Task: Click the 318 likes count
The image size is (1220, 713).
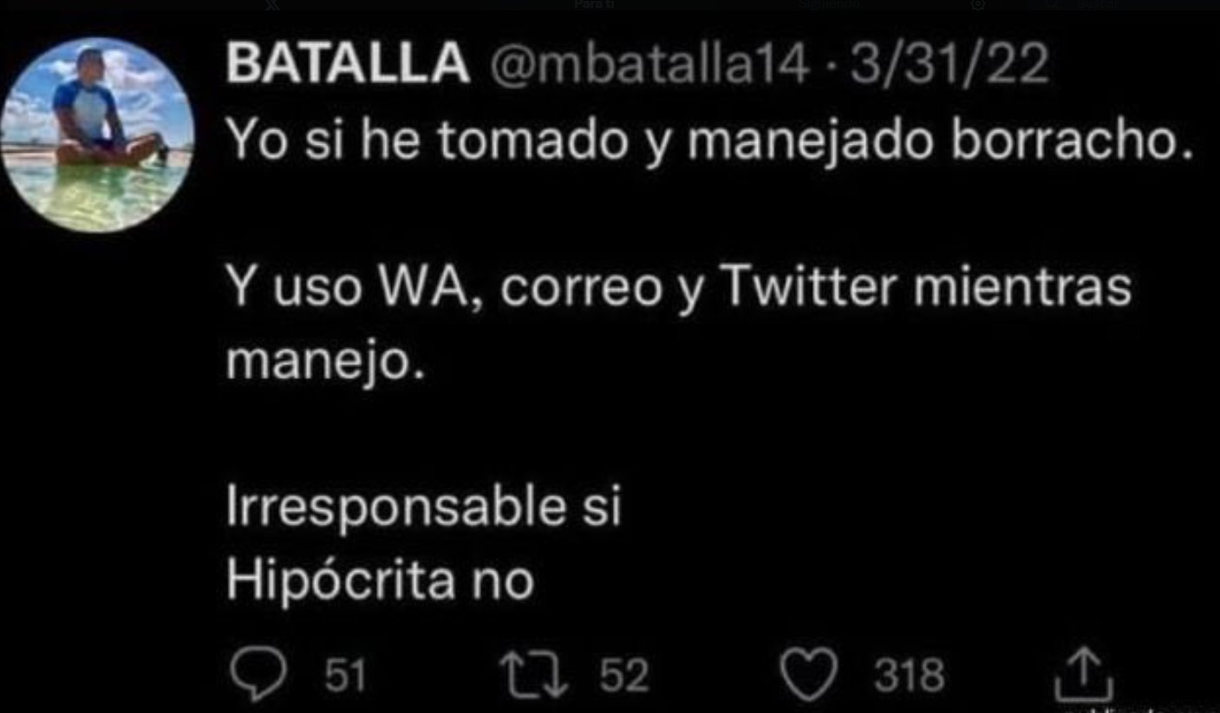Action: coord(909,675)
